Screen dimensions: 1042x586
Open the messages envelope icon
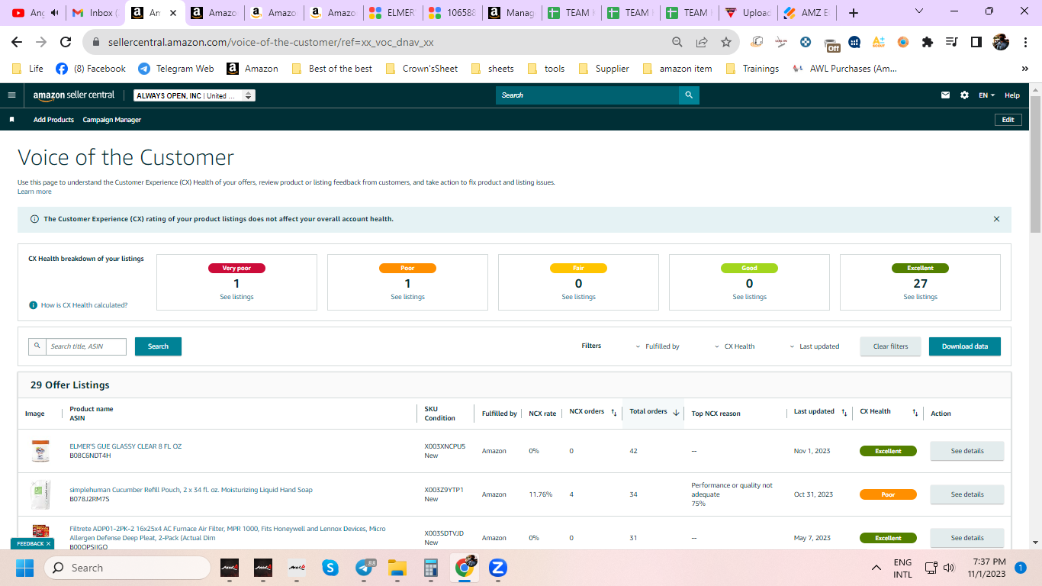click(x=946, y=95)
